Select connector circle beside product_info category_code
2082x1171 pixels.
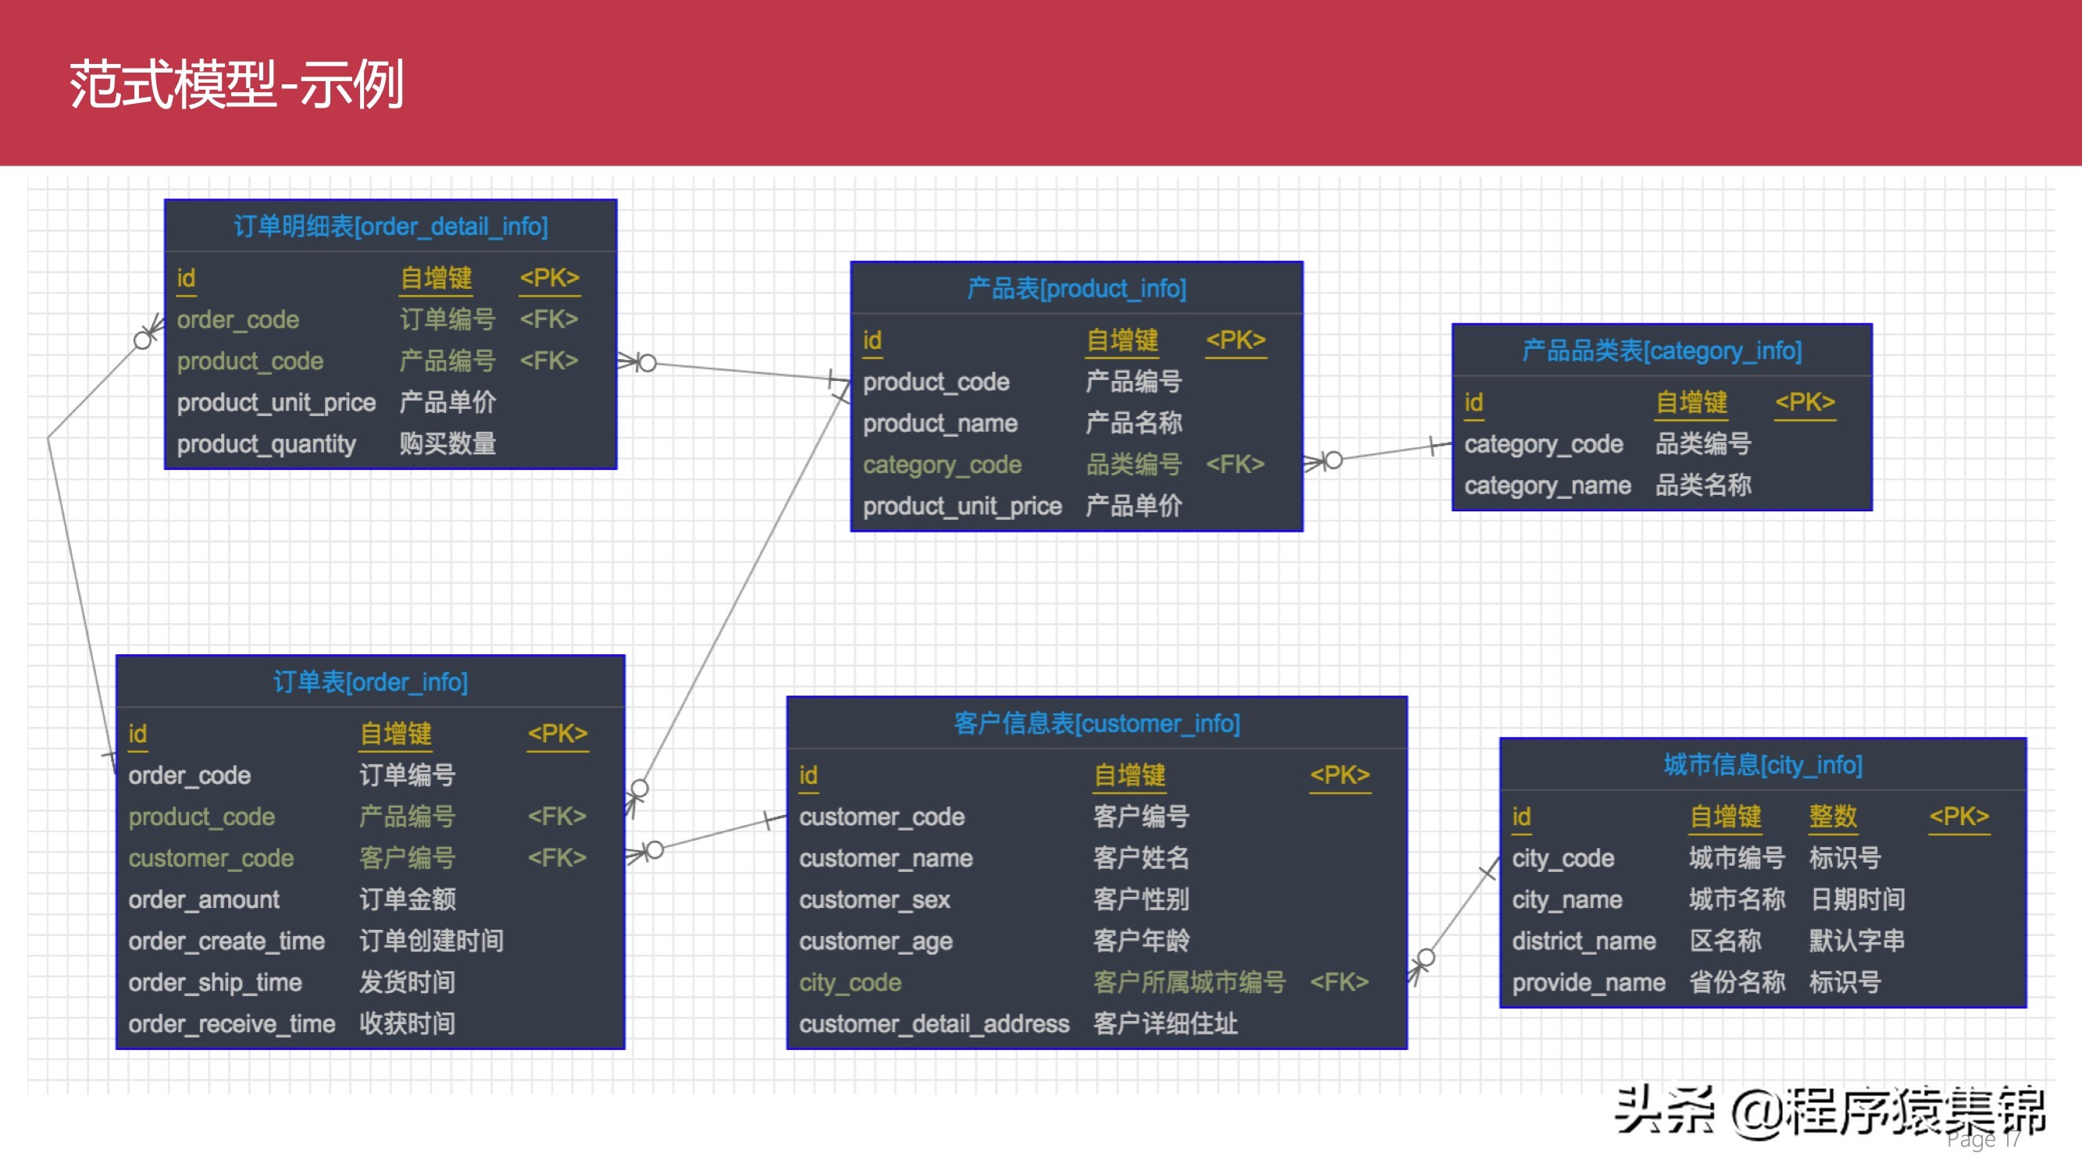[x=1333, y=460]
